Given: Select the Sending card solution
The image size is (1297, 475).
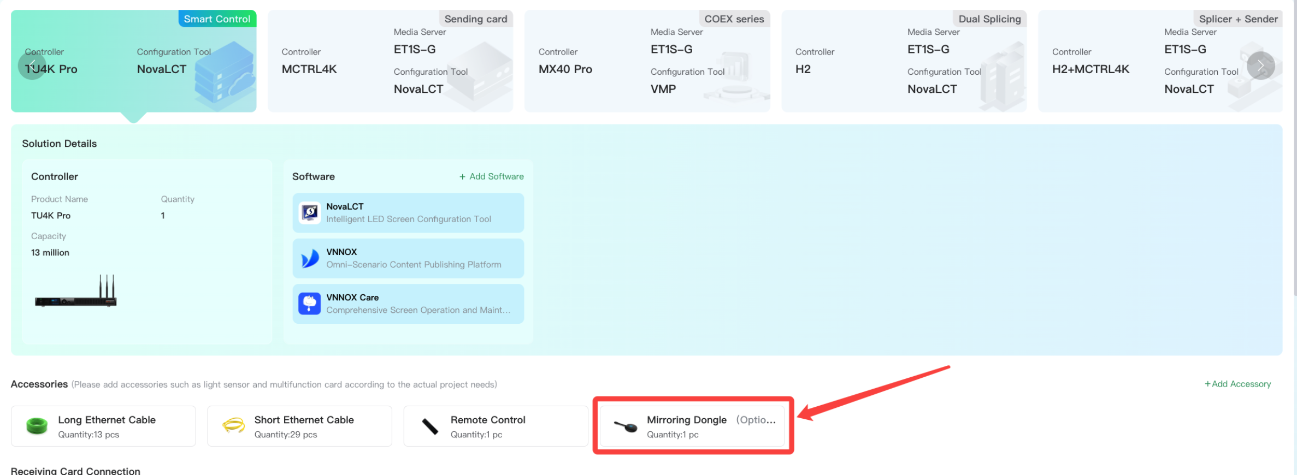Looking at the screenshot, I should click(390, 61).
